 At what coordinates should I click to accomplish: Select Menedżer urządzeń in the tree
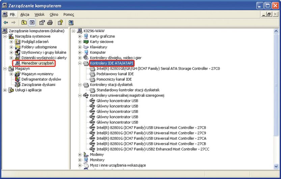pyautogui.click(x=37, y=63)
